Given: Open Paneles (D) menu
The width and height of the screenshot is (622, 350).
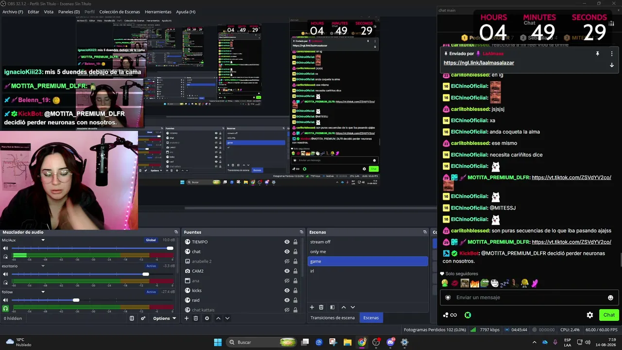Looking at the screenshot, I should tap(69, 12).
